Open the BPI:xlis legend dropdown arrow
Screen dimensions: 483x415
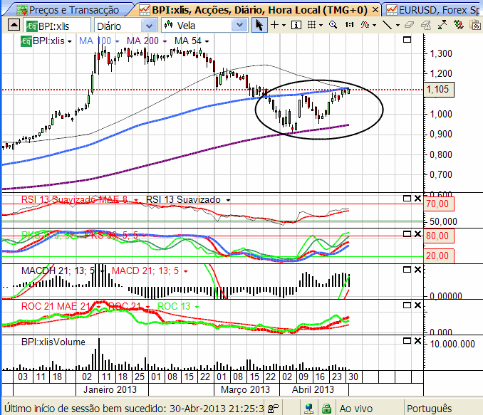(x=70, y=41)
